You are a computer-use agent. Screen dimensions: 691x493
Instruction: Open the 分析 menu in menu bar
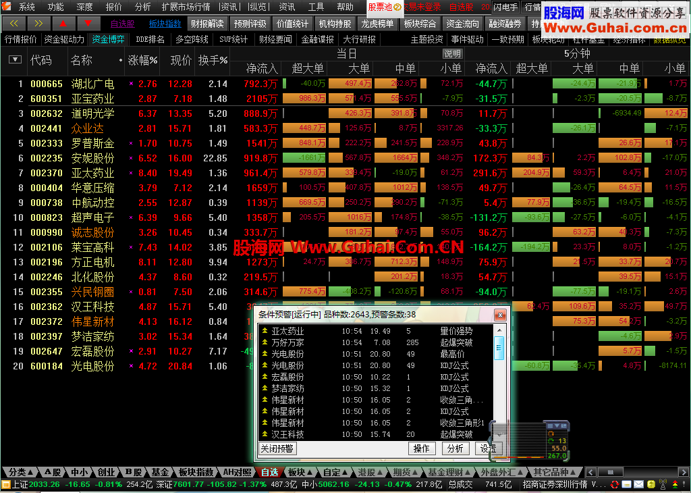tap(143, 7)
